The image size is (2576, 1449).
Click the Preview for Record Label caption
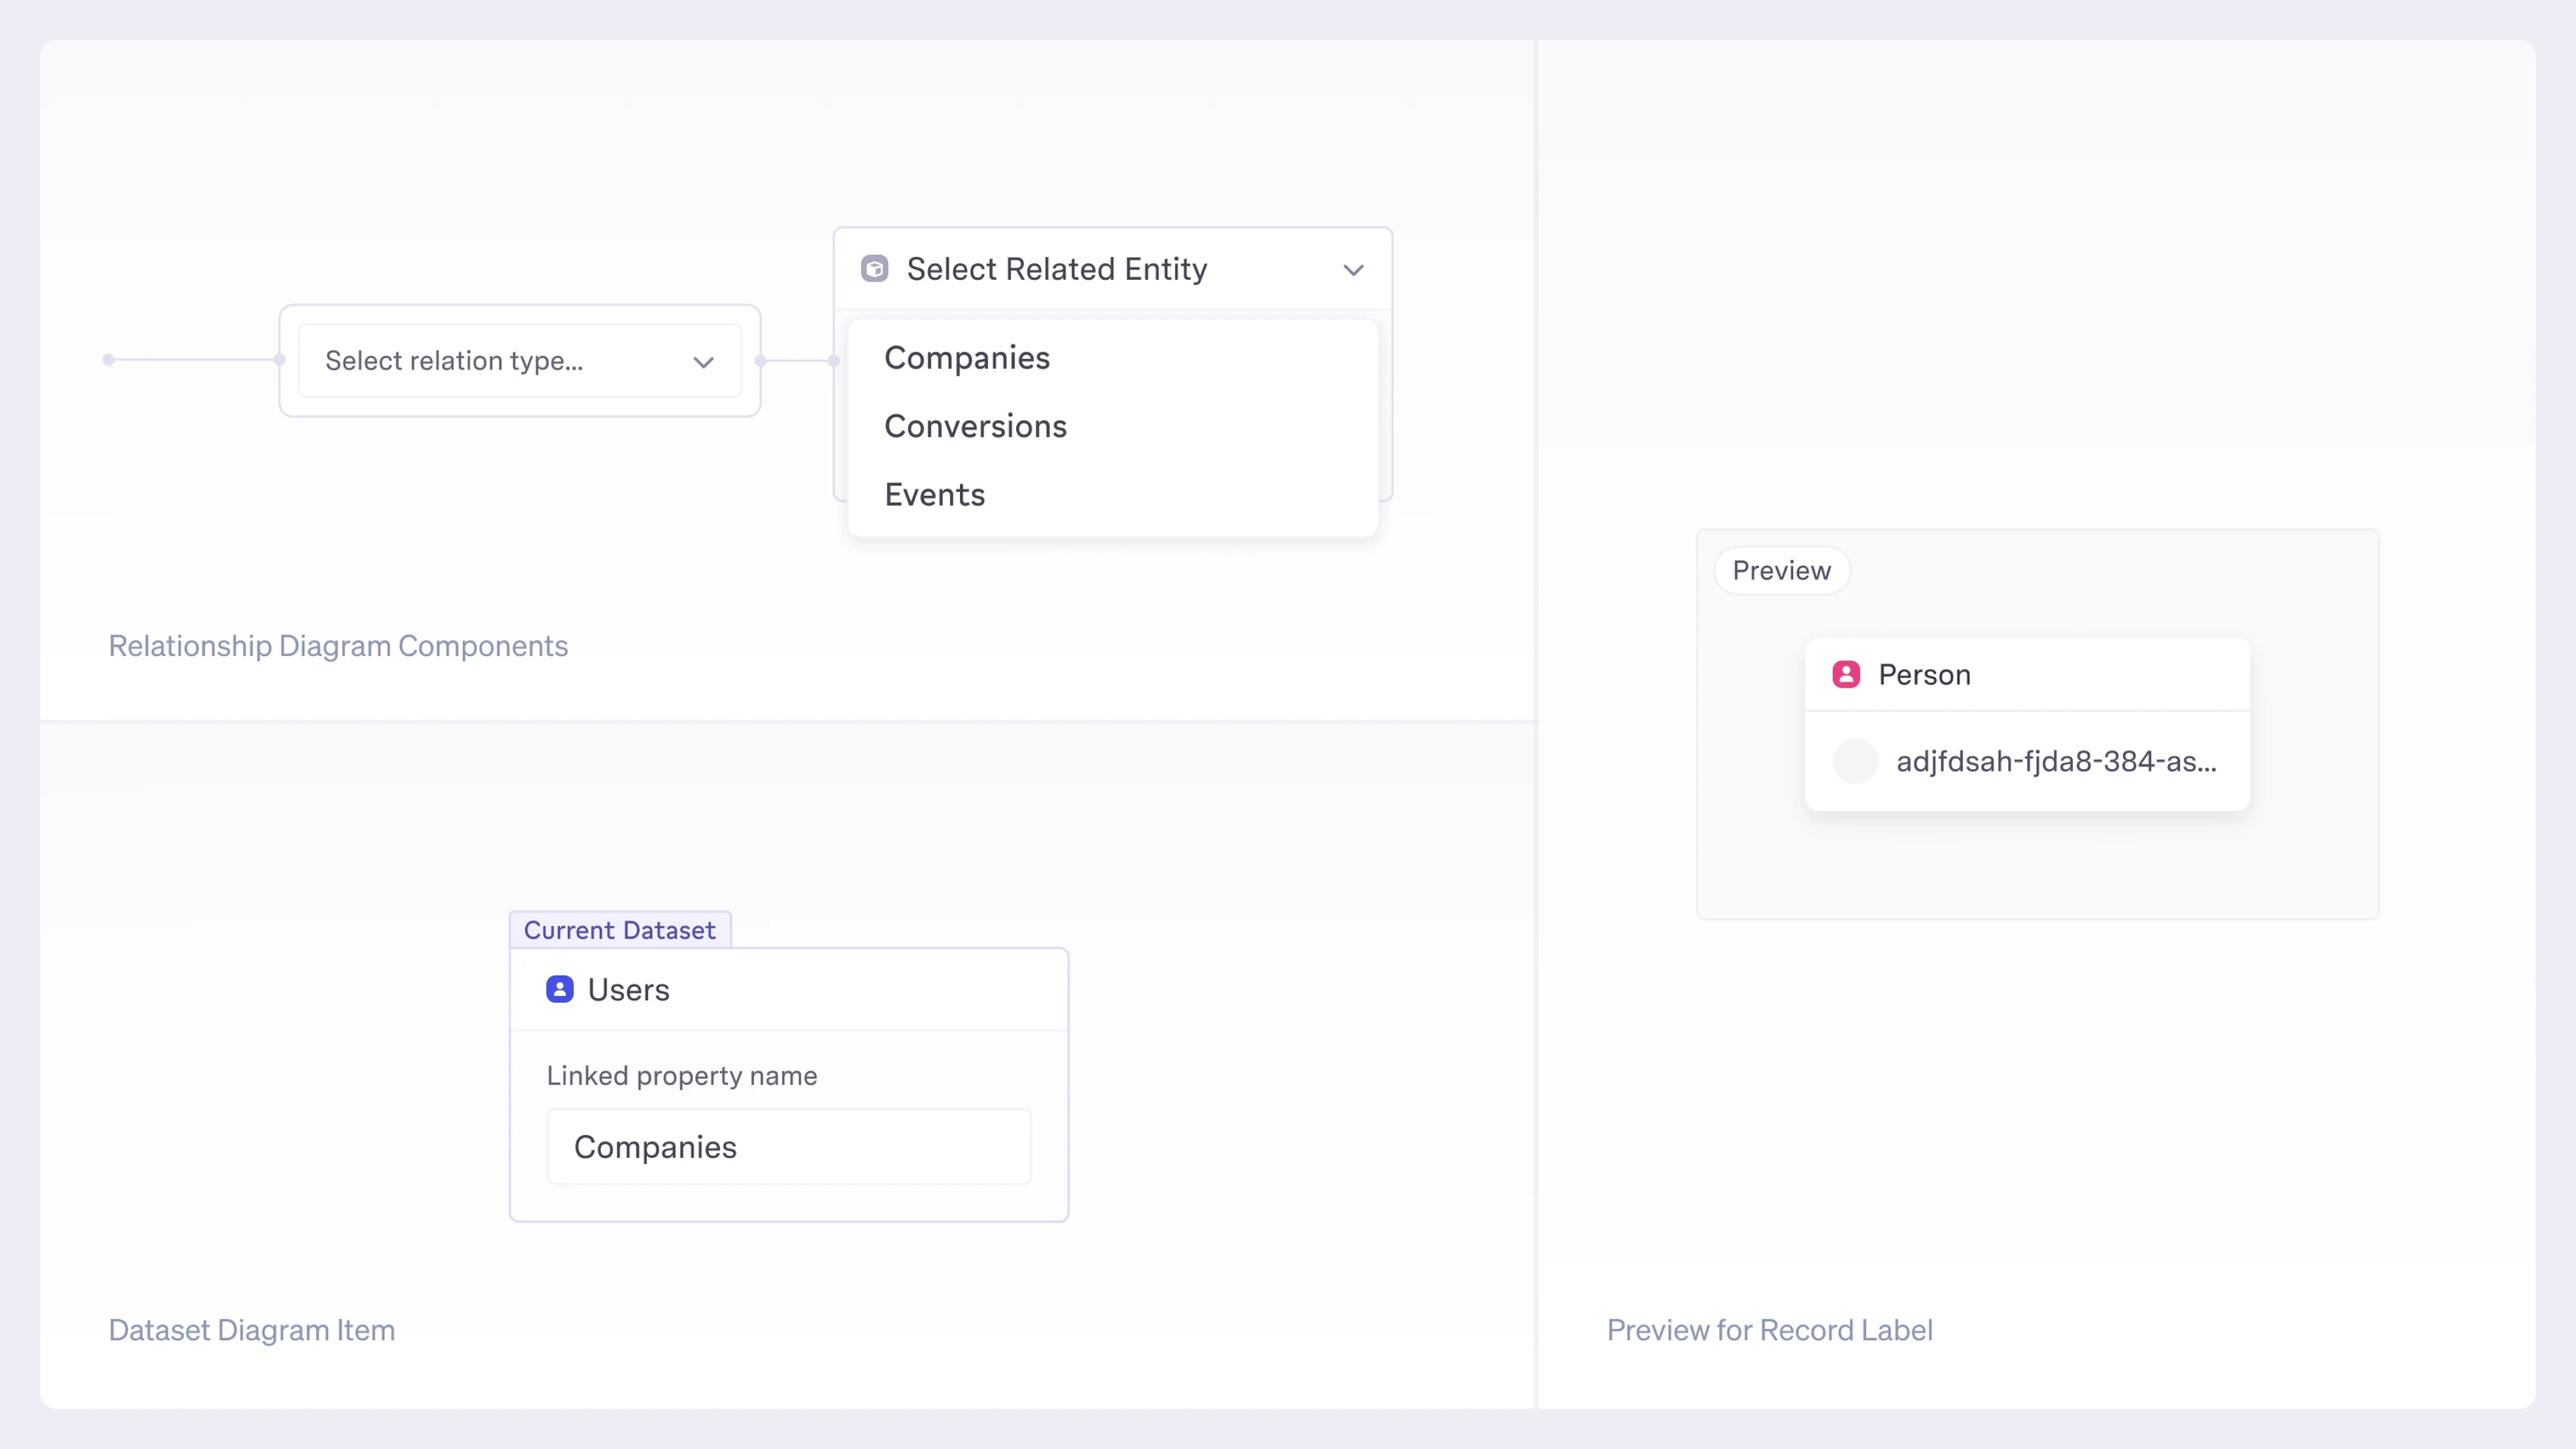click(1769, 1330)
